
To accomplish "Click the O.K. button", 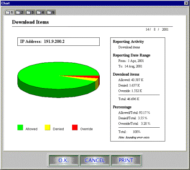I will [x=64, y=160].
